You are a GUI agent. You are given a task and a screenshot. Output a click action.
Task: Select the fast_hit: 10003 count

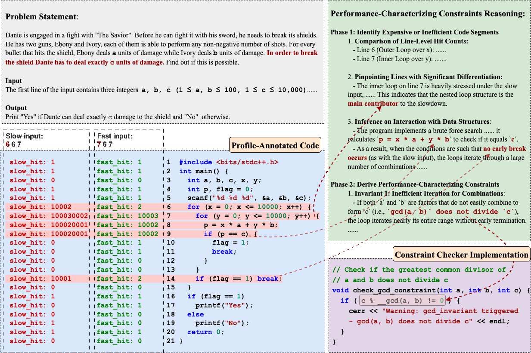click(127, 216)
